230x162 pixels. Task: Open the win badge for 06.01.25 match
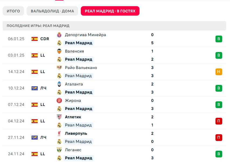click(x=219, y=39)
